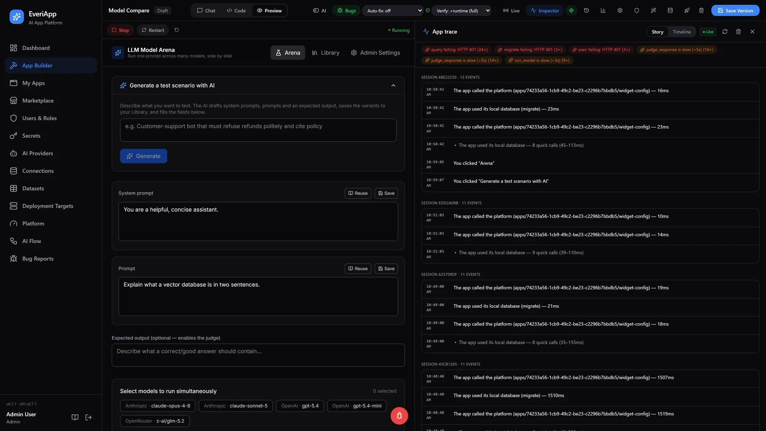Open Marketplace in the sidebar
Viewport: 766px width, 431px height.
(x=51, y=101)
